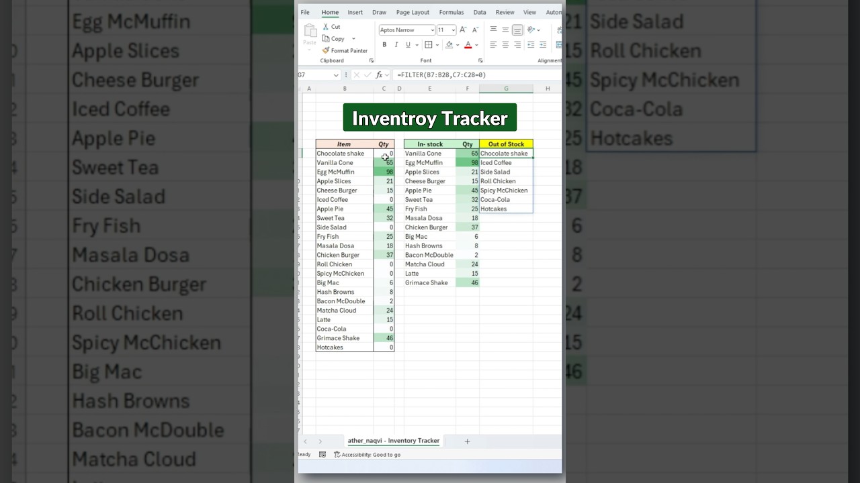Click the macro recording status bar icon
Screen dimensions: 860x483
[322, 455]
